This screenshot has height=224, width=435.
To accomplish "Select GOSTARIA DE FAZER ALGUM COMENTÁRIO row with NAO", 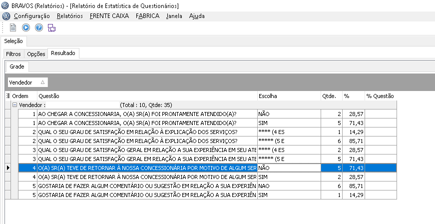I will 208,186.
